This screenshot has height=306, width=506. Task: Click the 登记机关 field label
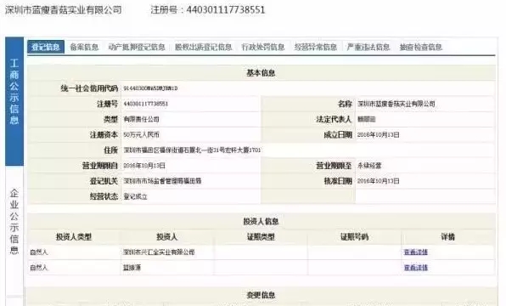tap(104, 181)
